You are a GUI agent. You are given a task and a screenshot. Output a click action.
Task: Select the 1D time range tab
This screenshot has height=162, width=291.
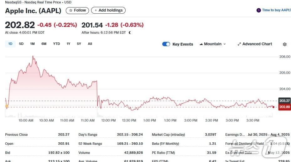[x=10, y=44]
